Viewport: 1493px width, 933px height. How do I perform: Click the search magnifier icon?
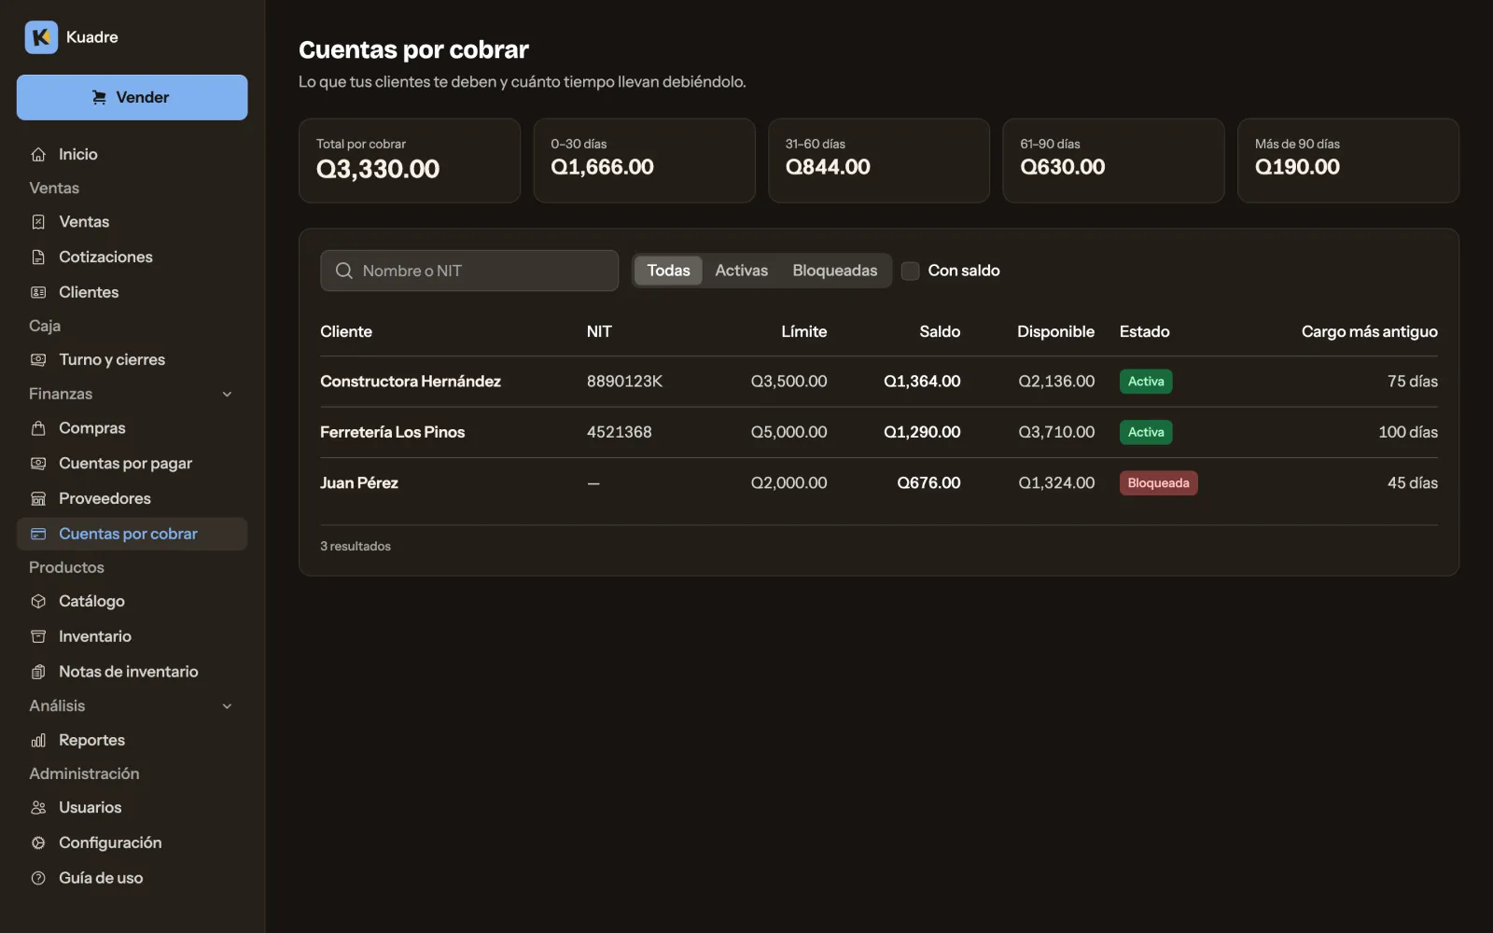[344, 271]
